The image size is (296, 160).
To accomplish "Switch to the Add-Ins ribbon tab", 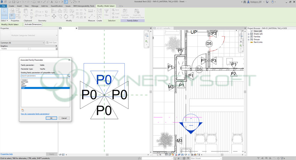I will [x=44, y=6].
